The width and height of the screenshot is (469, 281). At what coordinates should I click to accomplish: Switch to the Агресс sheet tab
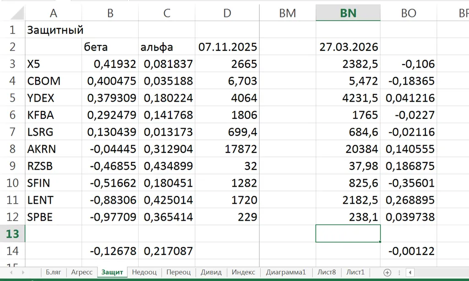[x=82, y=272]
